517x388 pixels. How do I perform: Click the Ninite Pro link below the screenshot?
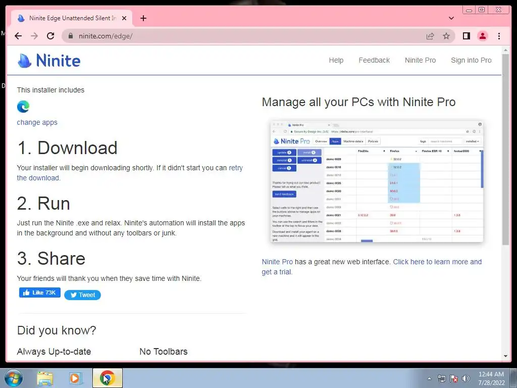click(x=277, y=262)
